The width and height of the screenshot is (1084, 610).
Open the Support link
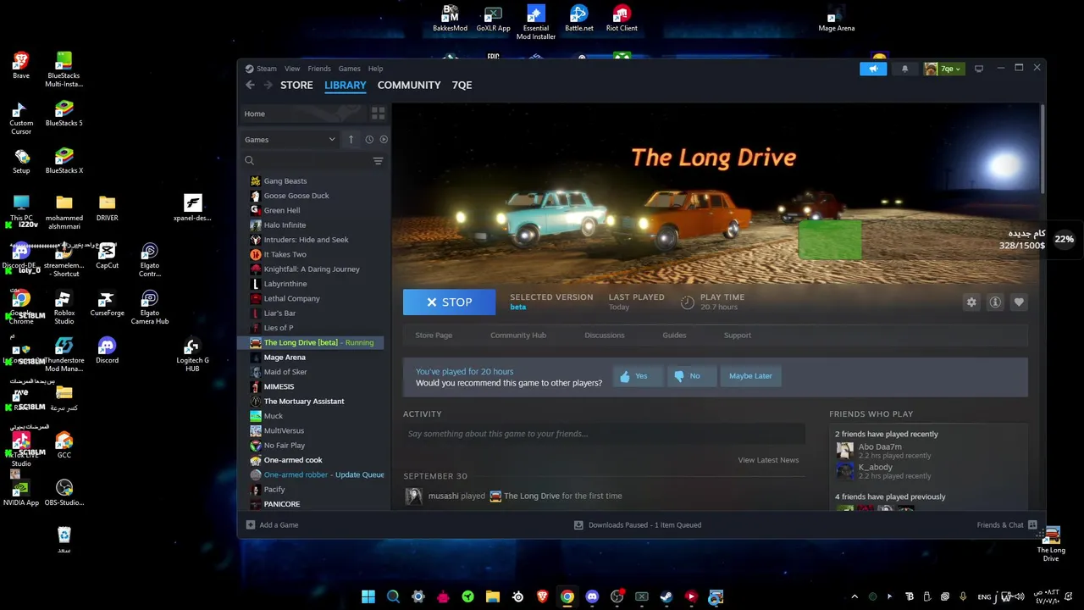pyautogui.click(x=738, y=335)
